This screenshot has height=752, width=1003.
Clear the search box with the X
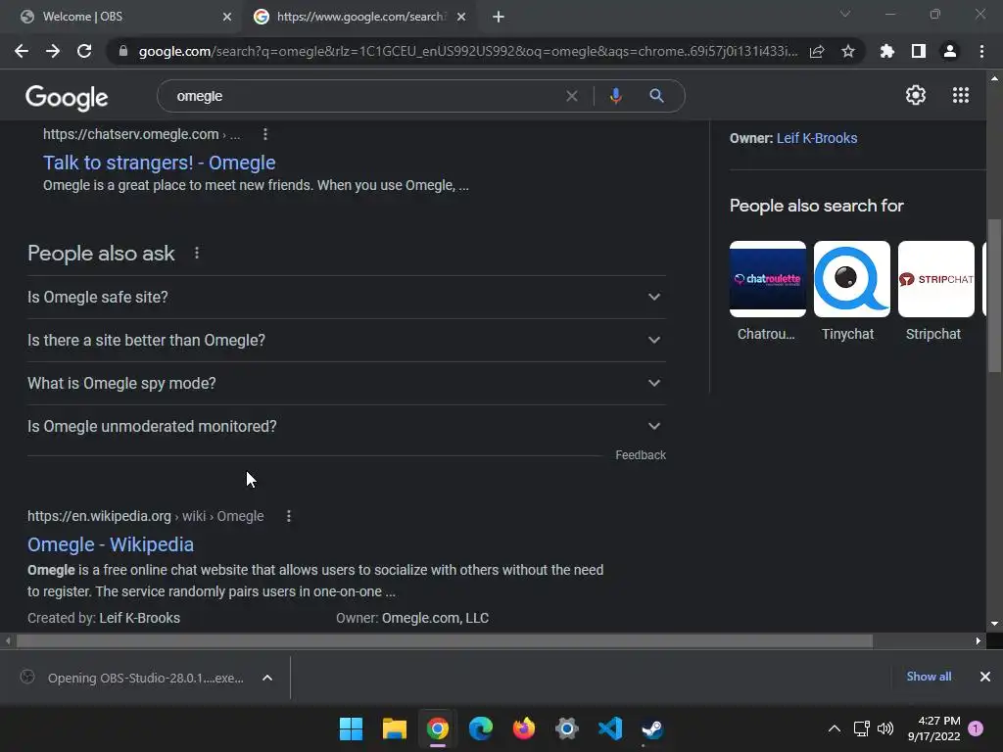(x=572, y=96)
